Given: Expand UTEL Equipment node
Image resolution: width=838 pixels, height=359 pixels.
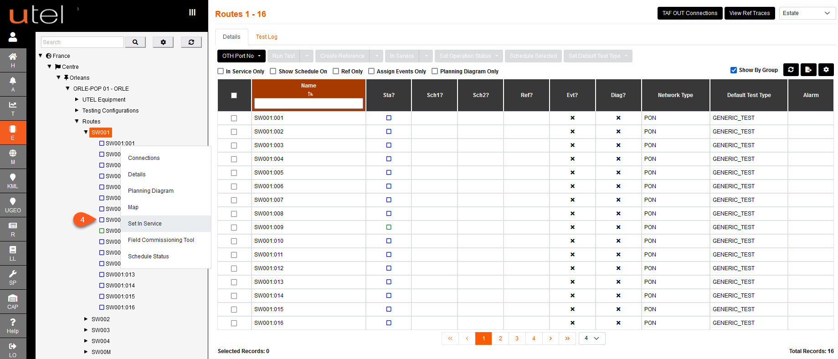Looking at the screenshot, I should tap(77, 99).
